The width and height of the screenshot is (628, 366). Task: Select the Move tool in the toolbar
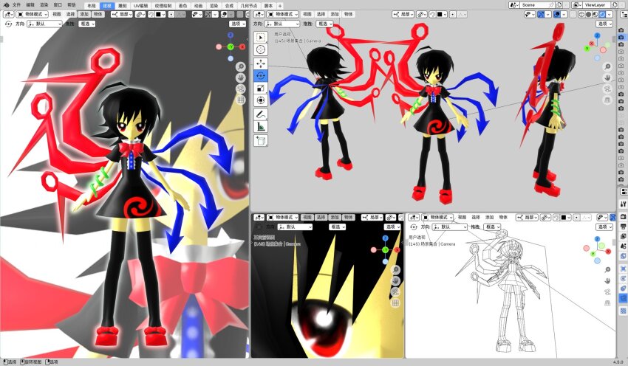coord(261,63)
